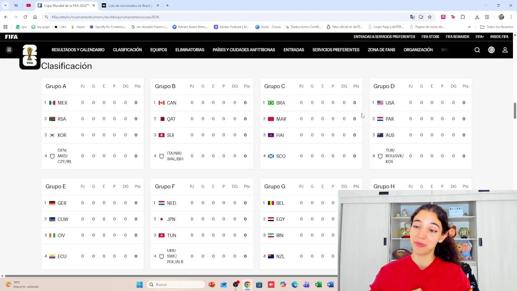Open Resultados y Calendario menu

[x=78, y=50]
